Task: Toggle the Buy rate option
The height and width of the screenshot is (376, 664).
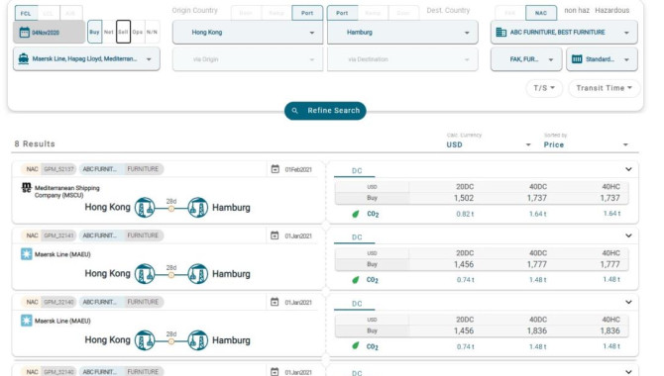Action: [x=94, y=32]
